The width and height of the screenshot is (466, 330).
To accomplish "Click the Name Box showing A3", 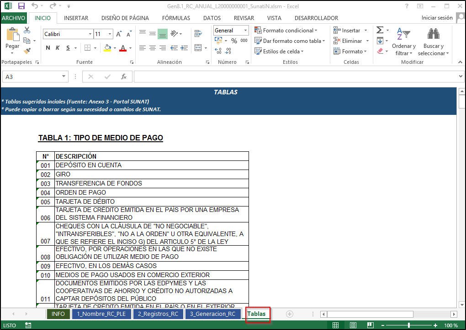I will click(x=31, y=77).
